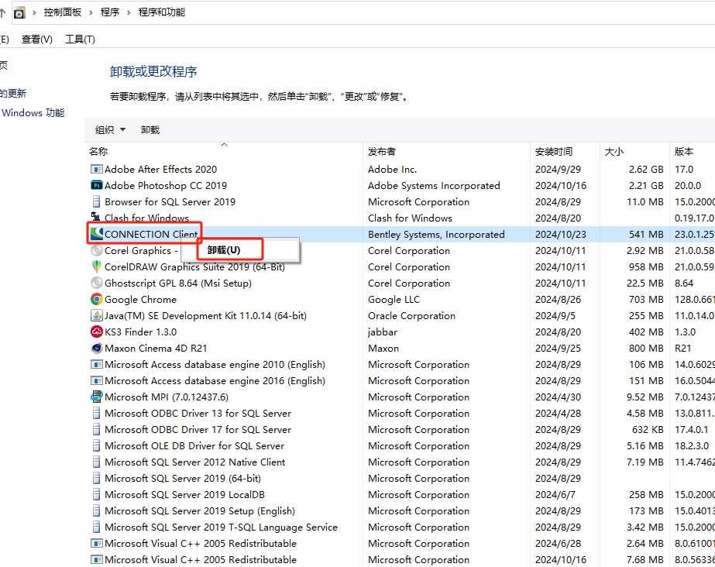Image resolution: width=715 pixels, height=567 pixels.
Task: Click 程序和功能 in the breadcrumb
Action: (x=162, y=12)
